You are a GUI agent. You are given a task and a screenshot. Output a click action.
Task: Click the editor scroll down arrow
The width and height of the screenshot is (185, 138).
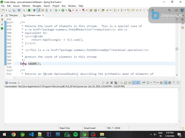click(x=177, y=75)
